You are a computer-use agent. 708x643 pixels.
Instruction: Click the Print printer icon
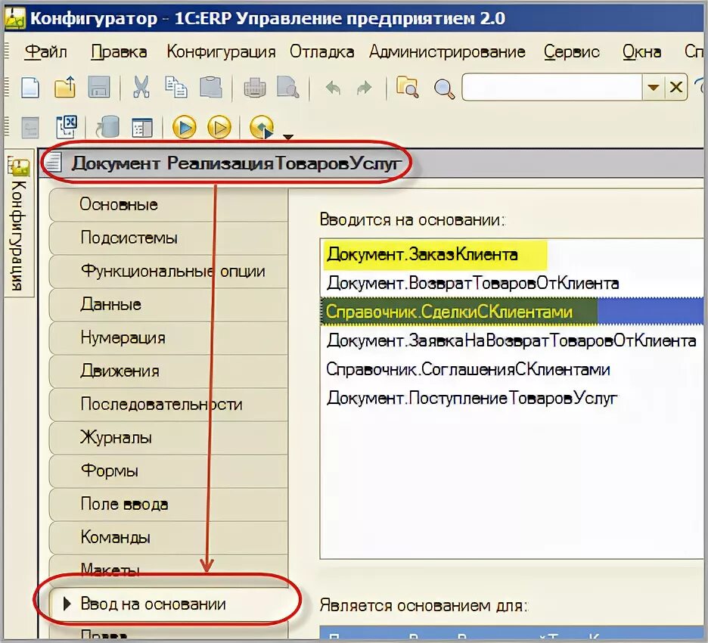(x=255, y=87)
